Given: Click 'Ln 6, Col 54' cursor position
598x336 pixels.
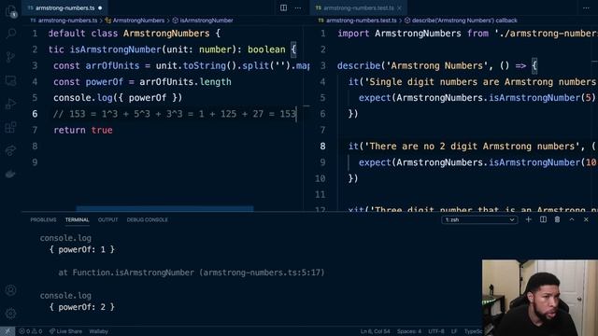Looking at the screenshot, I should point(375,331).
